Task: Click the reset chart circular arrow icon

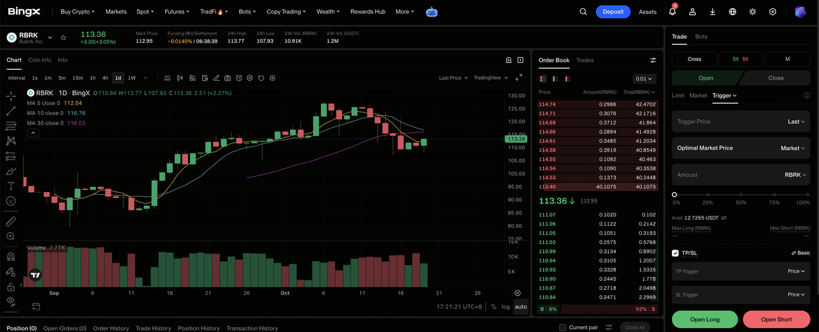Action: 261,78
